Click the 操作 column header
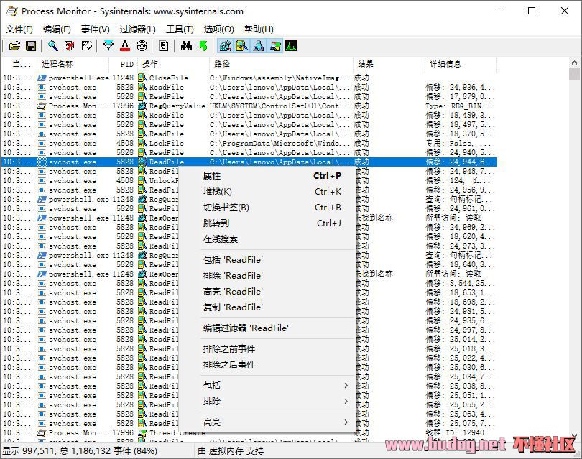Image resolution: width=582 pixels, height=459 pixels. [173, 64]
